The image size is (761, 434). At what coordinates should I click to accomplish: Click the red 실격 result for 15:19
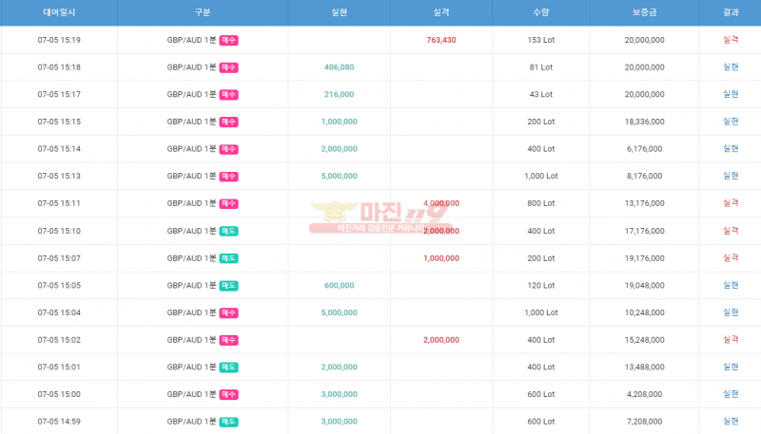731,40
